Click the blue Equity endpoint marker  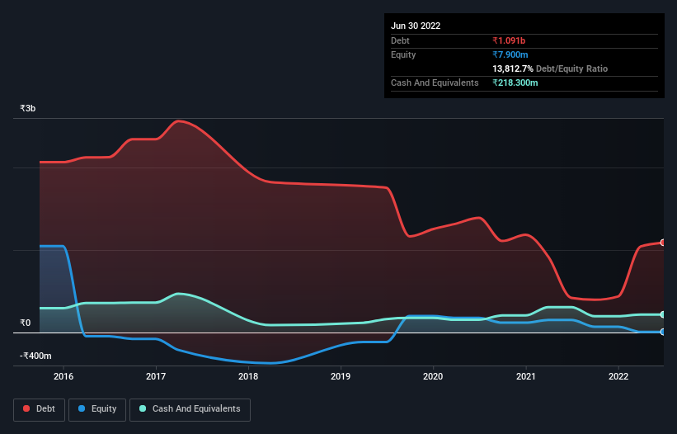click(663, 332)
